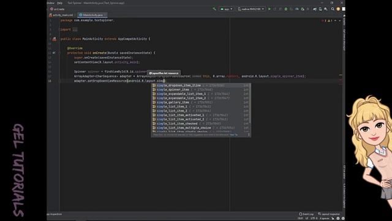Screen dimensions: 392x221
Task: Click the Next Tip link in completion popup
Action: pos(233,135)
